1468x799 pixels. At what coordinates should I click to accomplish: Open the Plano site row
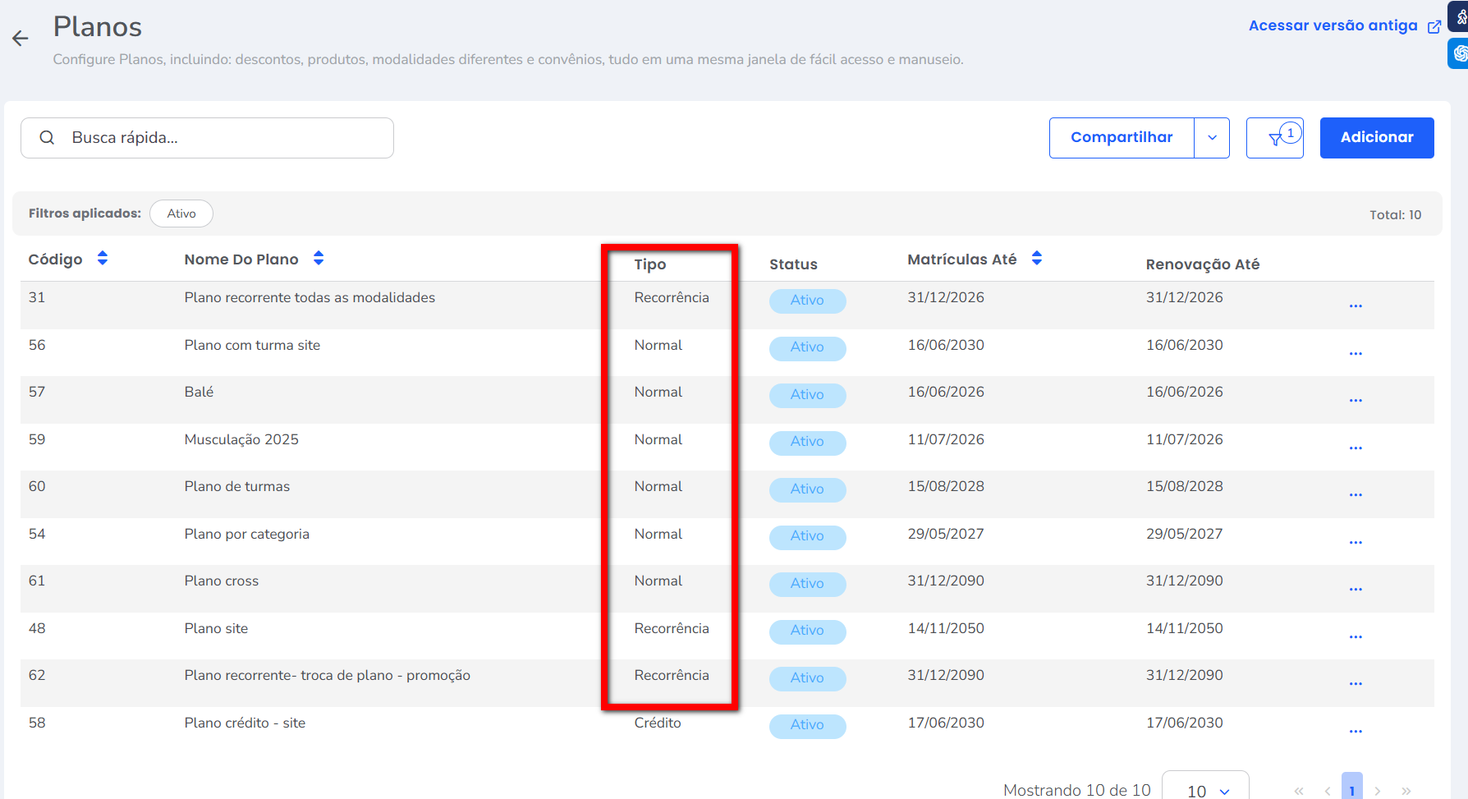click(x=216, y=629)
